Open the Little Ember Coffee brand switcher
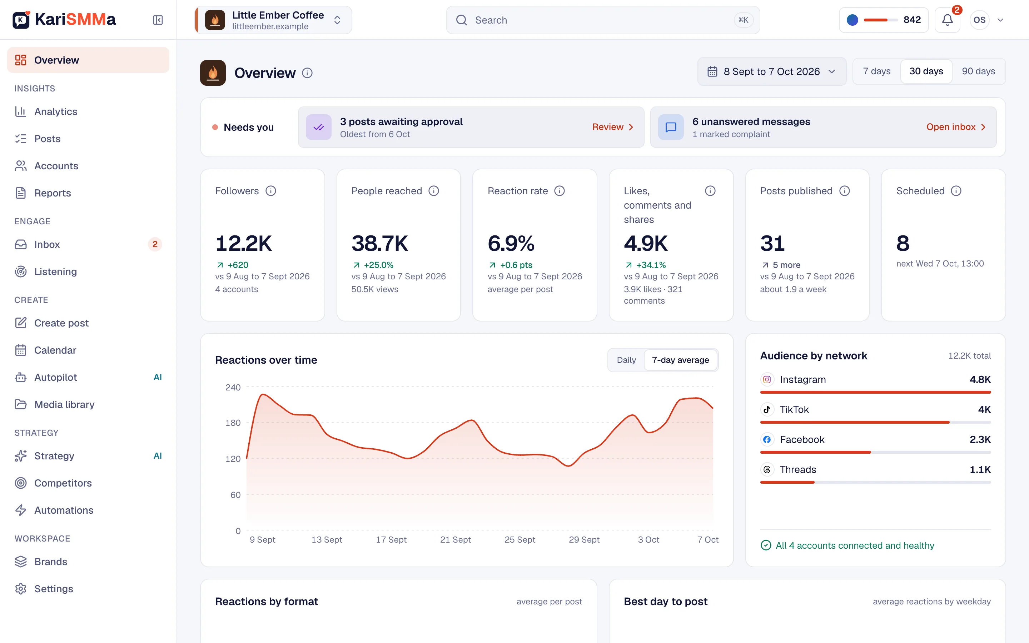Viewport: 1029px width, 643px height. [x=273, y=20]
